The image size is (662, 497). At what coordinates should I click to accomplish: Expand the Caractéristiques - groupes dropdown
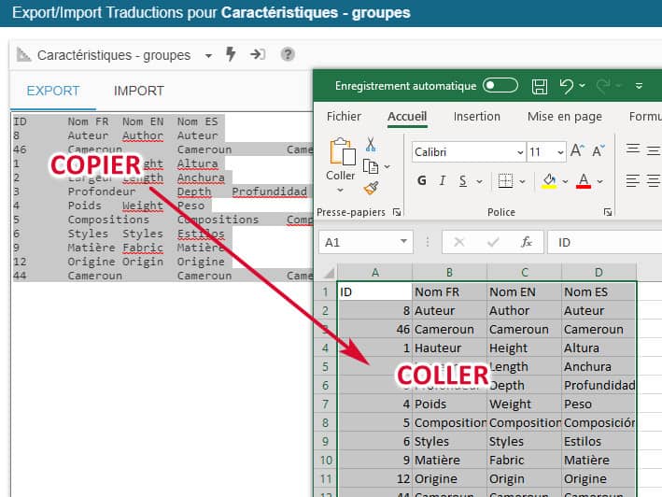(208, 55)
